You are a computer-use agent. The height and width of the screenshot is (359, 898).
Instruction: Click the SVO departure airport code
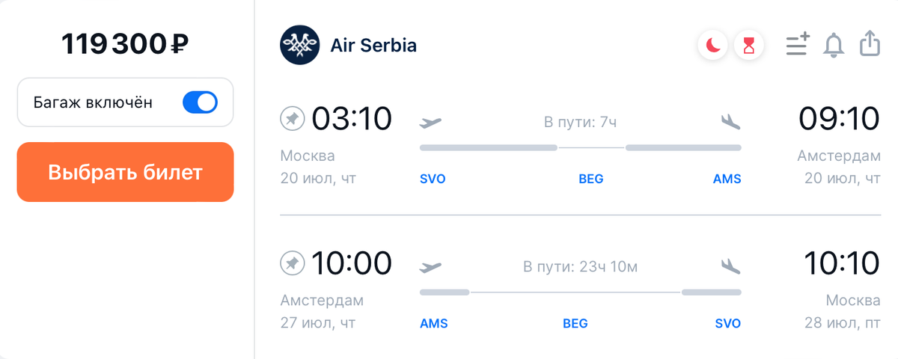433,179
